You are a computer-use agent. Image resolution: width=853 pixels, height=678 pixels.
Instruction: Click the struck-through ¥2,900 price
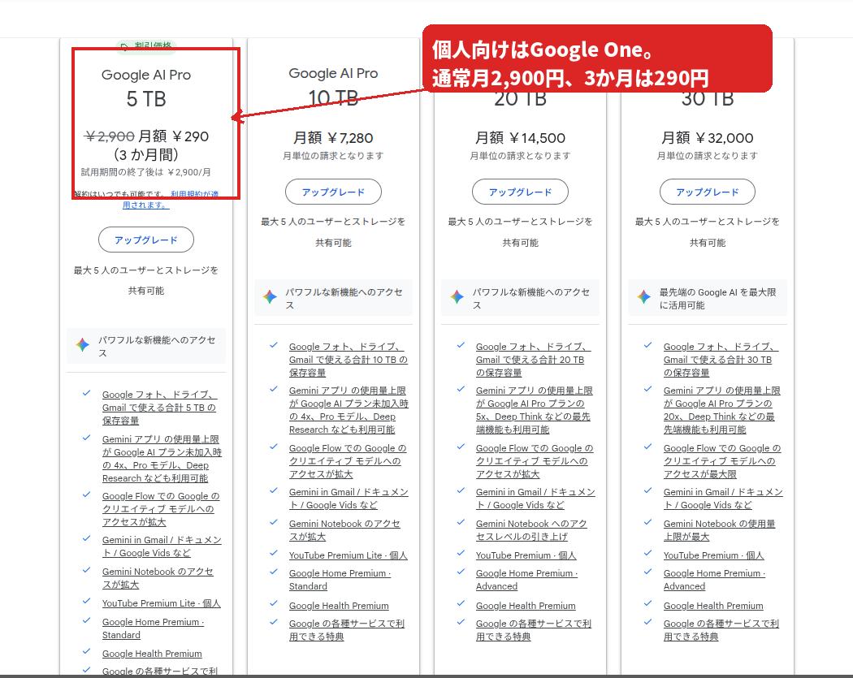[110, 136]
